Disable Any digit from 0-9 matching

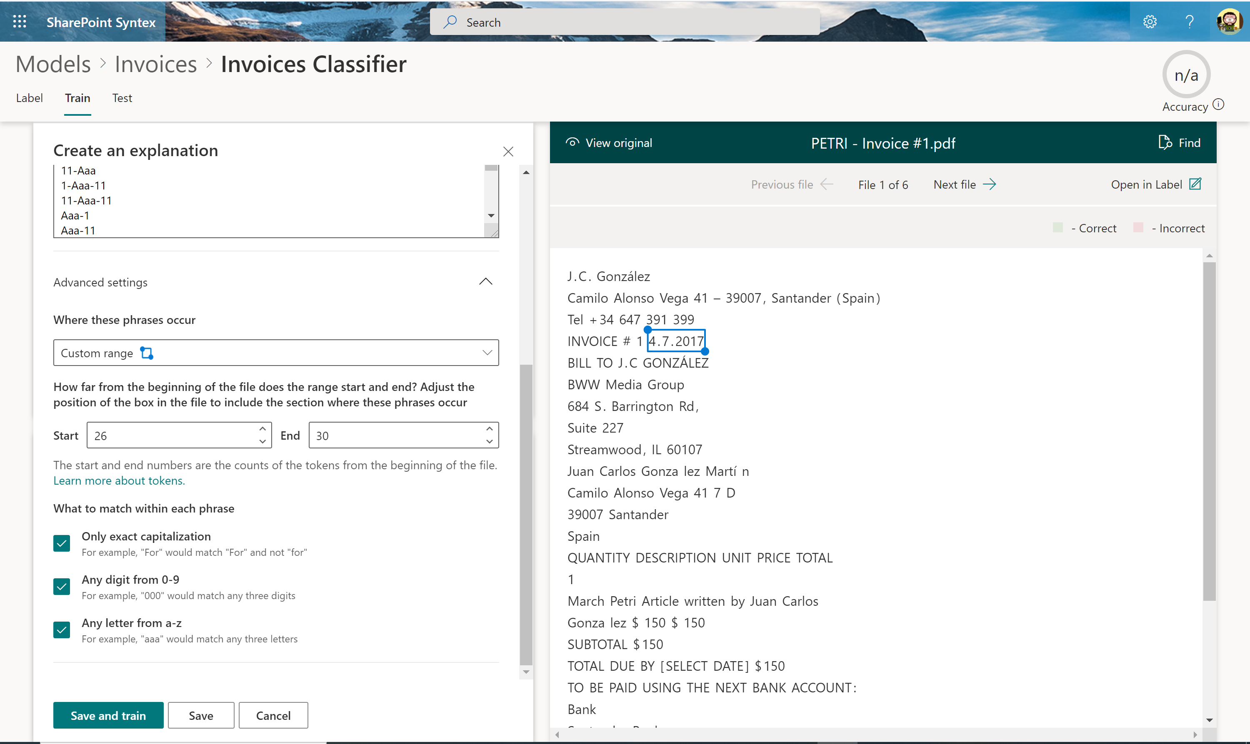point(61,587)
